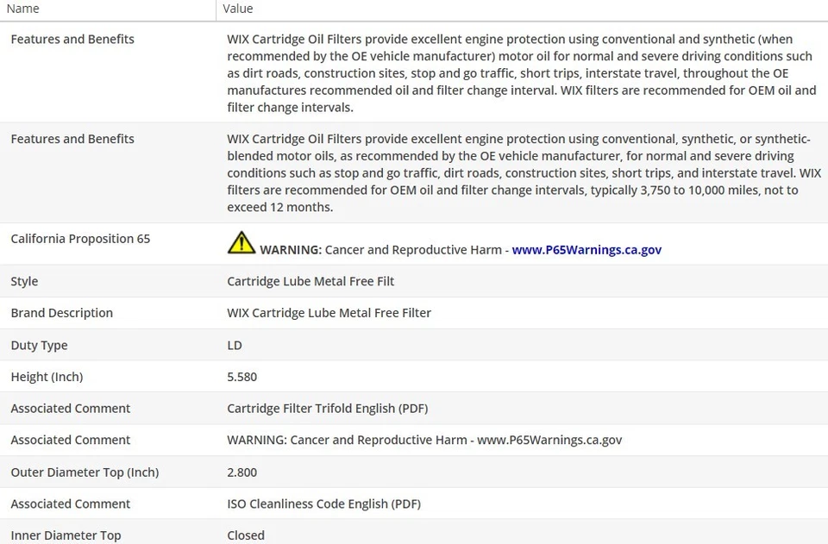Click the bold WARNING: text beside the triangle
The image size is (828, 544).
click(291, 250)
